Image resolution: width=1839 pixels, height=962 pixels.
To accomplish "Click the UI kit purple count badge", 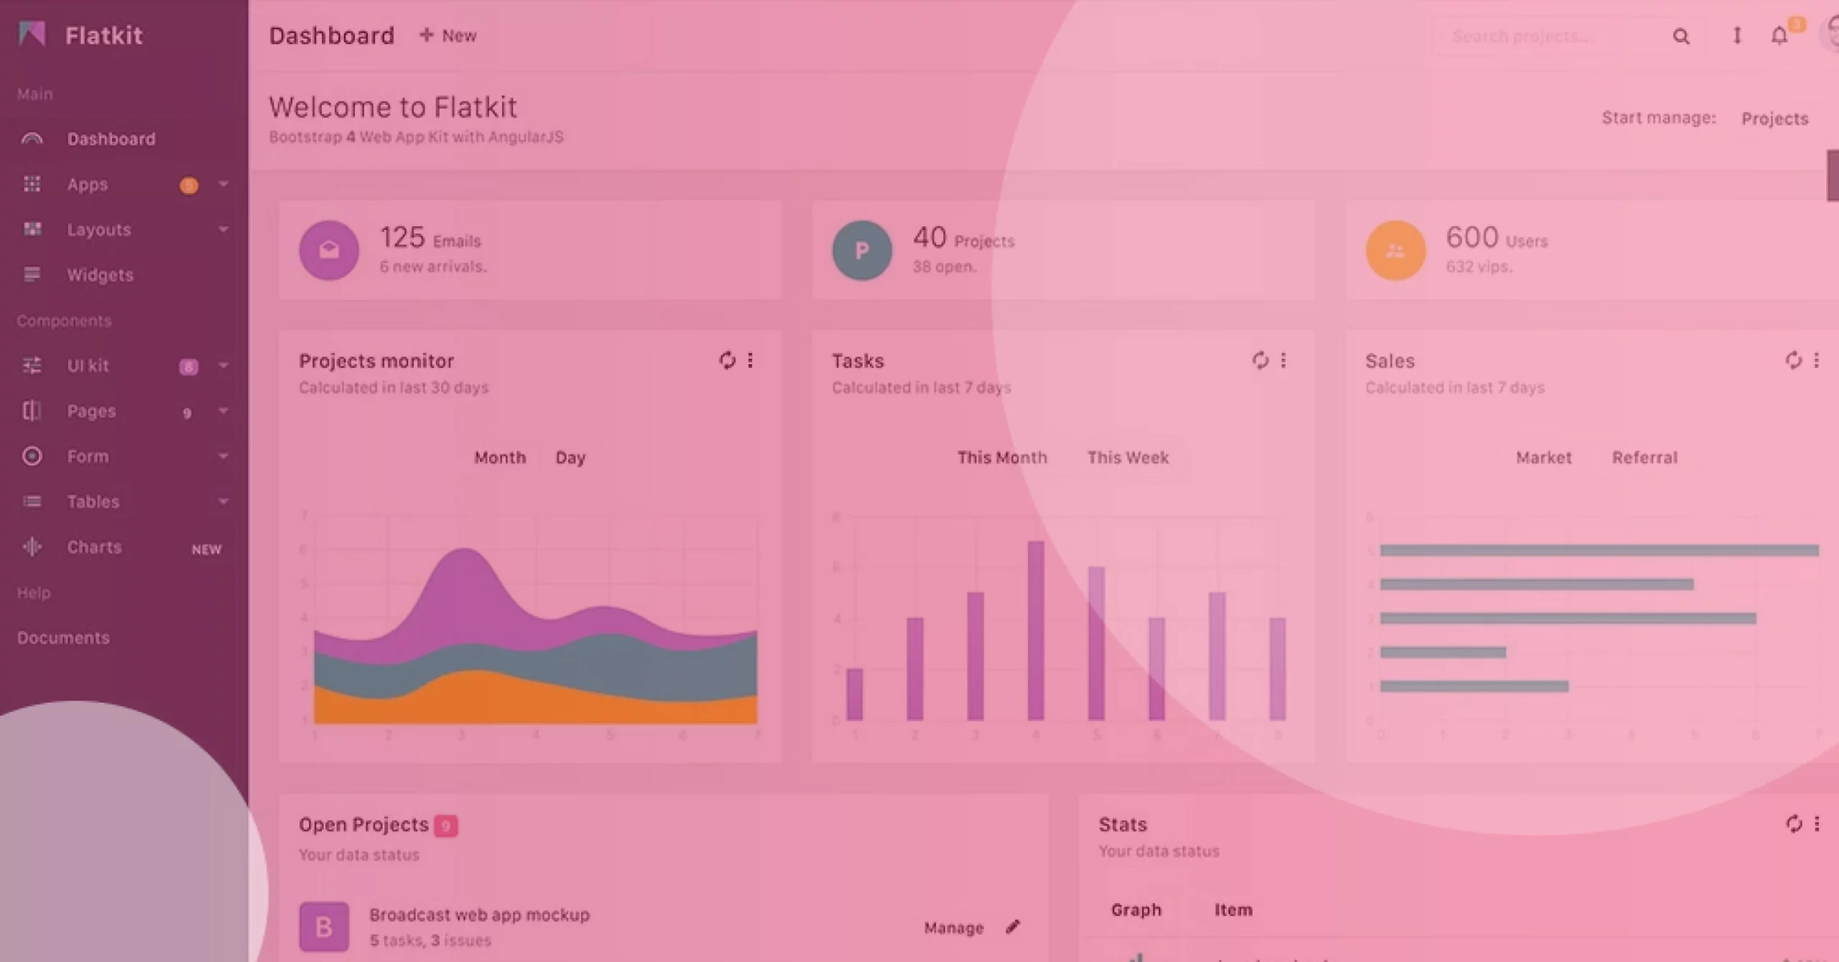I will [x=188, y=367].
